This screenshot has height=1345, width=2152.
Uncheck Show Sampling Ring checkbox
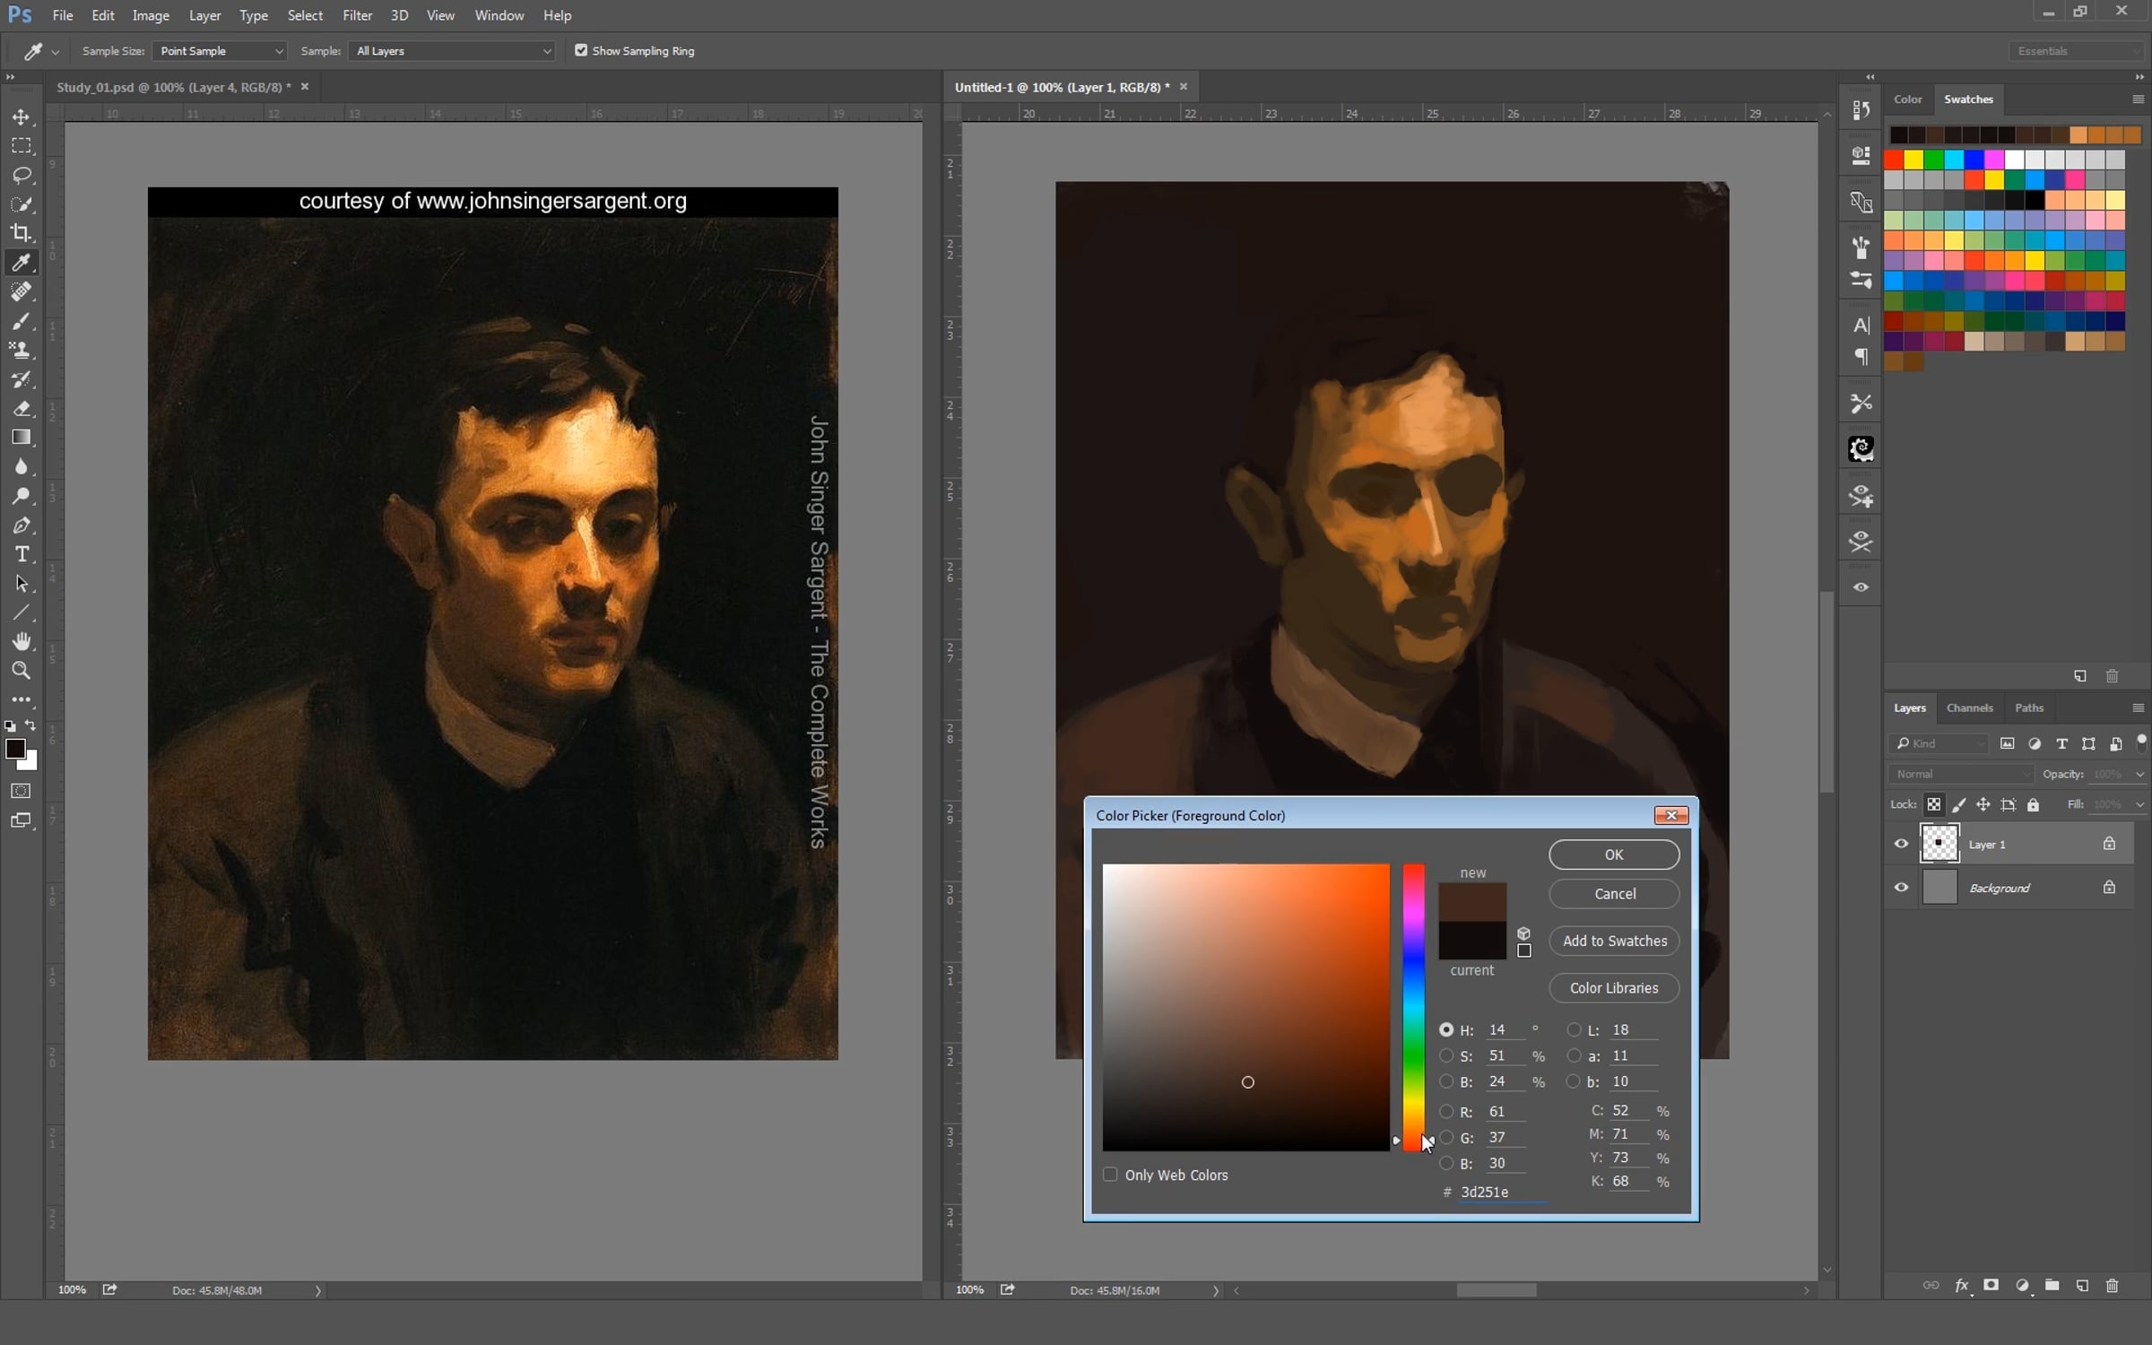coord(581,51)
